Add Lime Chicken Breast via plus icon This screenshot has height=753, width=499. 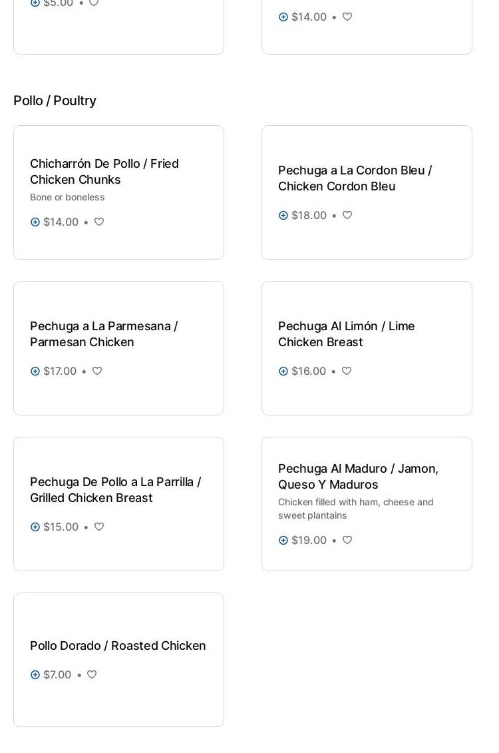(283, 371)
